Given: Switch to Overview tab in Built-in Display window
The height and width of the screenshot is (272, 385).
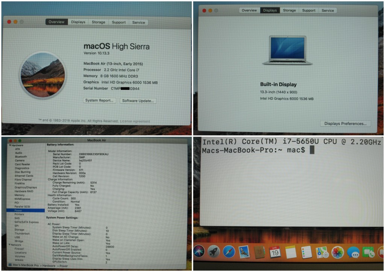Looking at the screenshot, I should click(249, 10).
